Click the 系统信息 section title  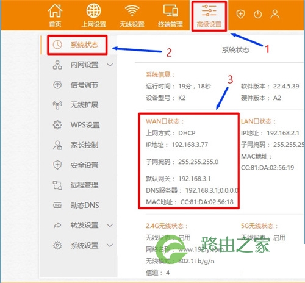pyautogui.click(x=160, y=74)
